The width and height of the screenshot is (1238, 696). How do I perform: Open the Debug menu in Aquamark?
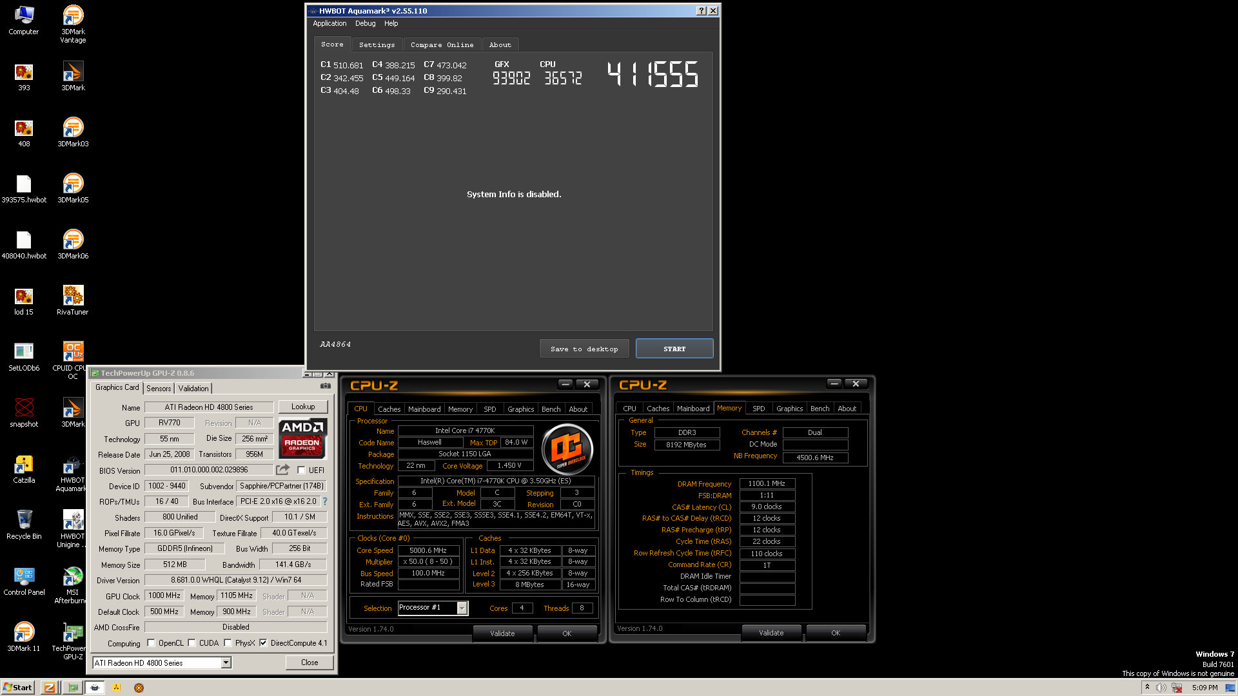coord(365,23)
